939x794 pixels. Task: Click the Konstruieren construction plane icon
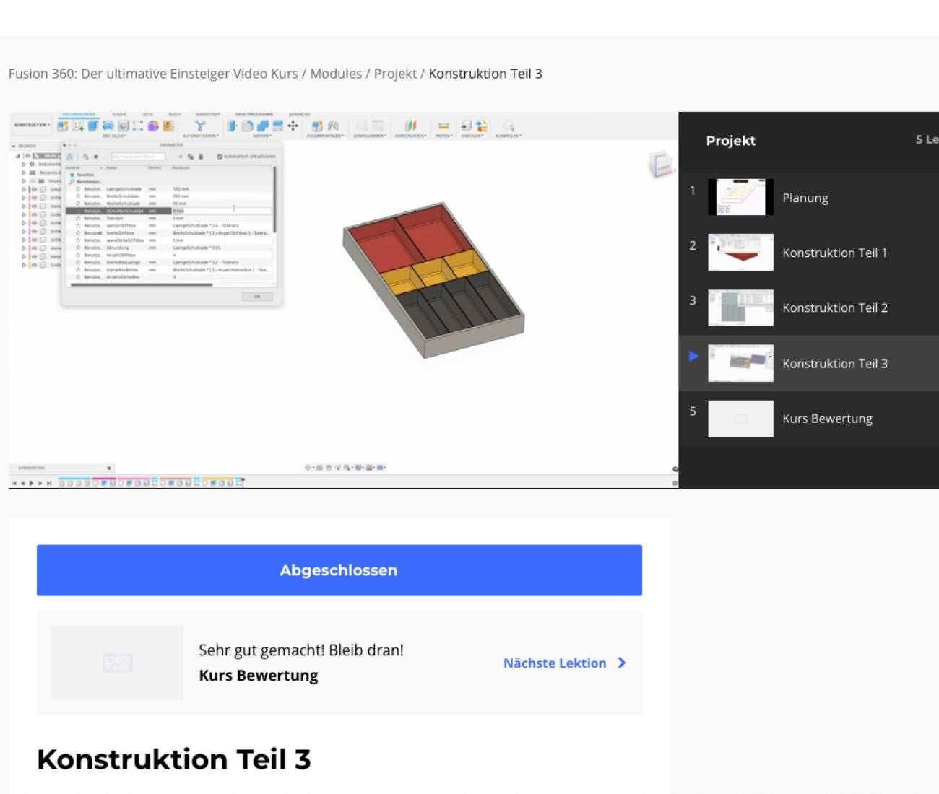click(x=410, y=126)
